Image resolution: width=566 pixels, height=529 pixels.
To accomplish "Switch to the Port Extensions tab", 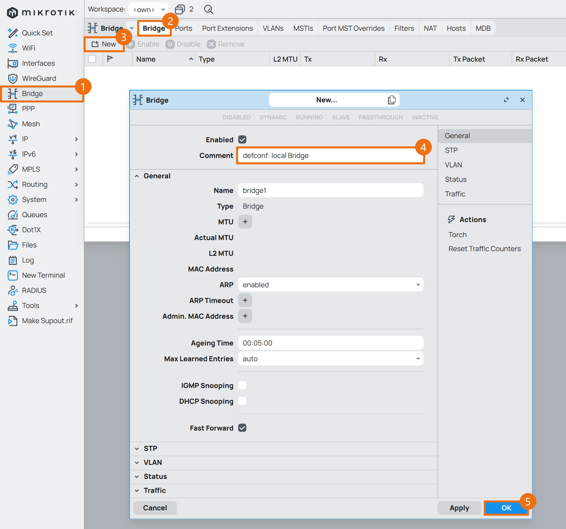I will (227, 28).
